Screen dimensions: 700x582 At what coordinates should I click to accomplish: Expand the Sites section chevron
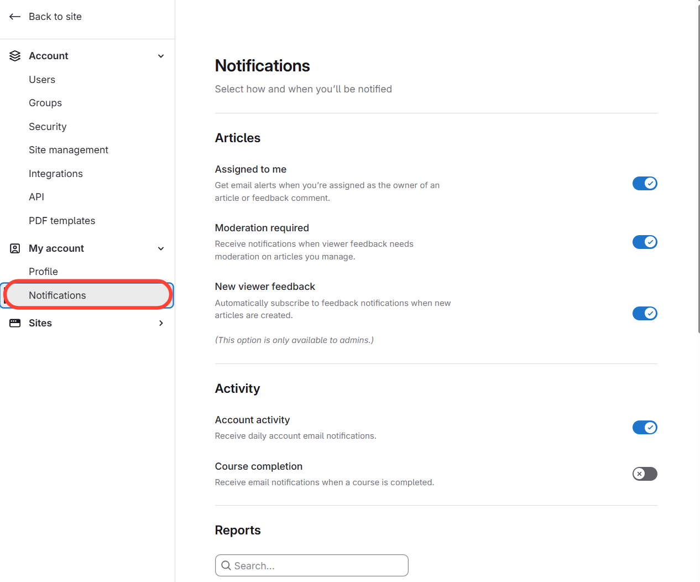tap(161, 323)
